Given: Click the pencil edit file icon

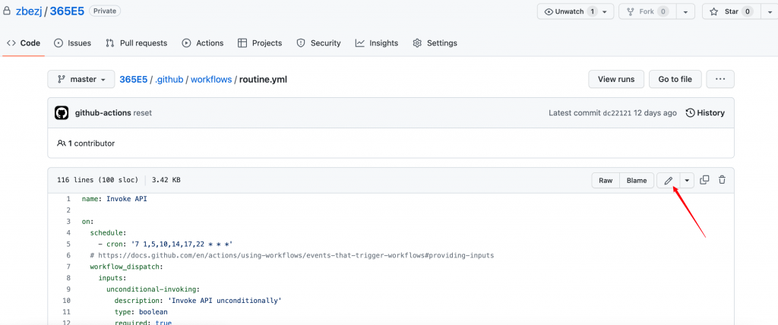Looking at the screenshot, I should [668, 180].
